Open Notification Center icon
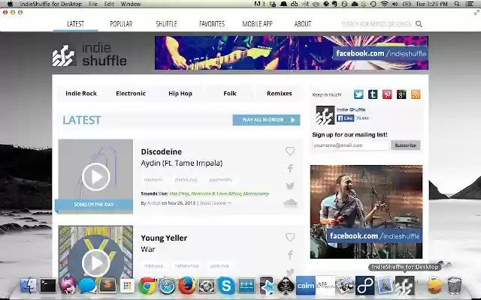Viewport: 481px width, 300px height. [469, 4]
